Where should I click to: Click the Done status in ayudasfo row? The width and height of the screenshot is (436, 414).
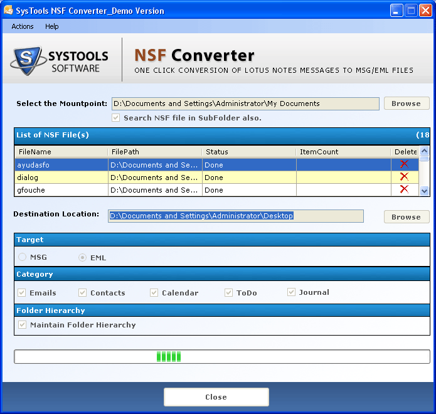(x=249, y=165)
